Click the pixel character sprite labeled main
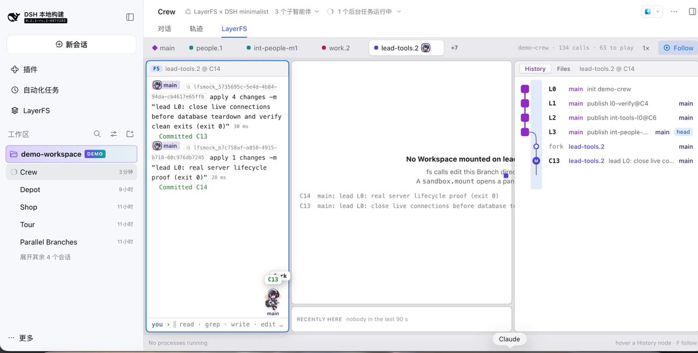Screen dimensions: 698x353 coord(272,300)
